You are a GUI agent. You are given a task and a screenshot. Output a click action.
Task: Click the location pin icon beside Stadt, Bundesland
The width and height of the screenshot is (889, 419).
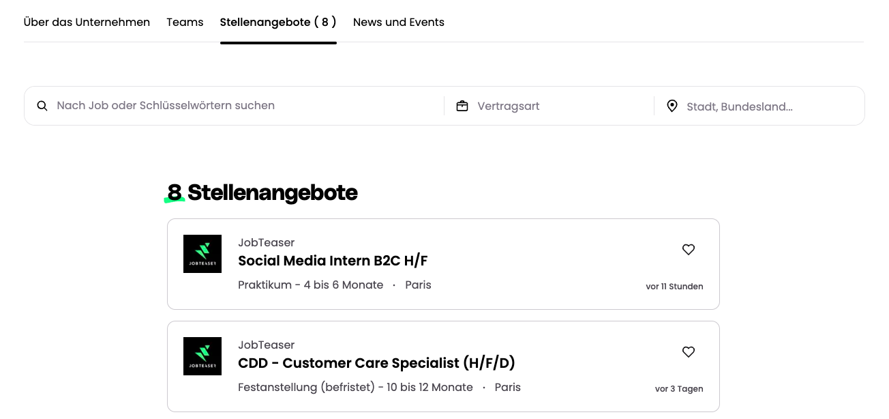(x=672, y=106)
